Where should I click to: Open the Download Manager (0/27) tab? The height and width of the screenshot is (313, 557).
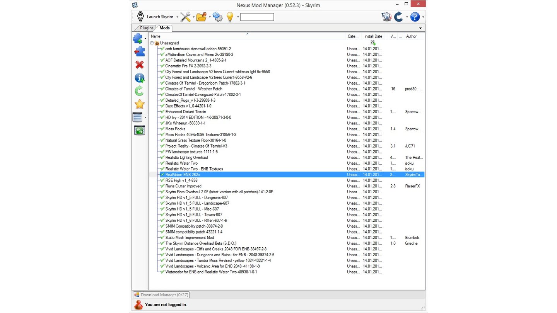(161, 295)
